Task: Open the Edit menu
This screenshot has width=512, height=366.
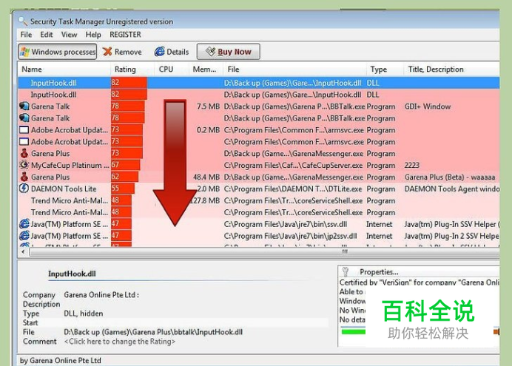Action: tap(47, 35)
